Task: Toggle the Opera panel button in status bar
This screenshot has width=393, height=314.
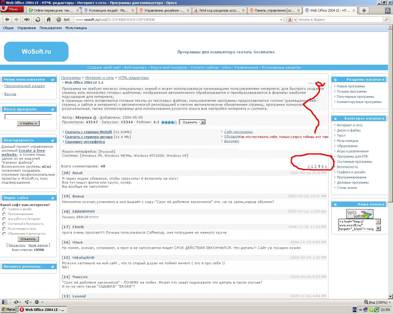Action: tap(4, 302)
